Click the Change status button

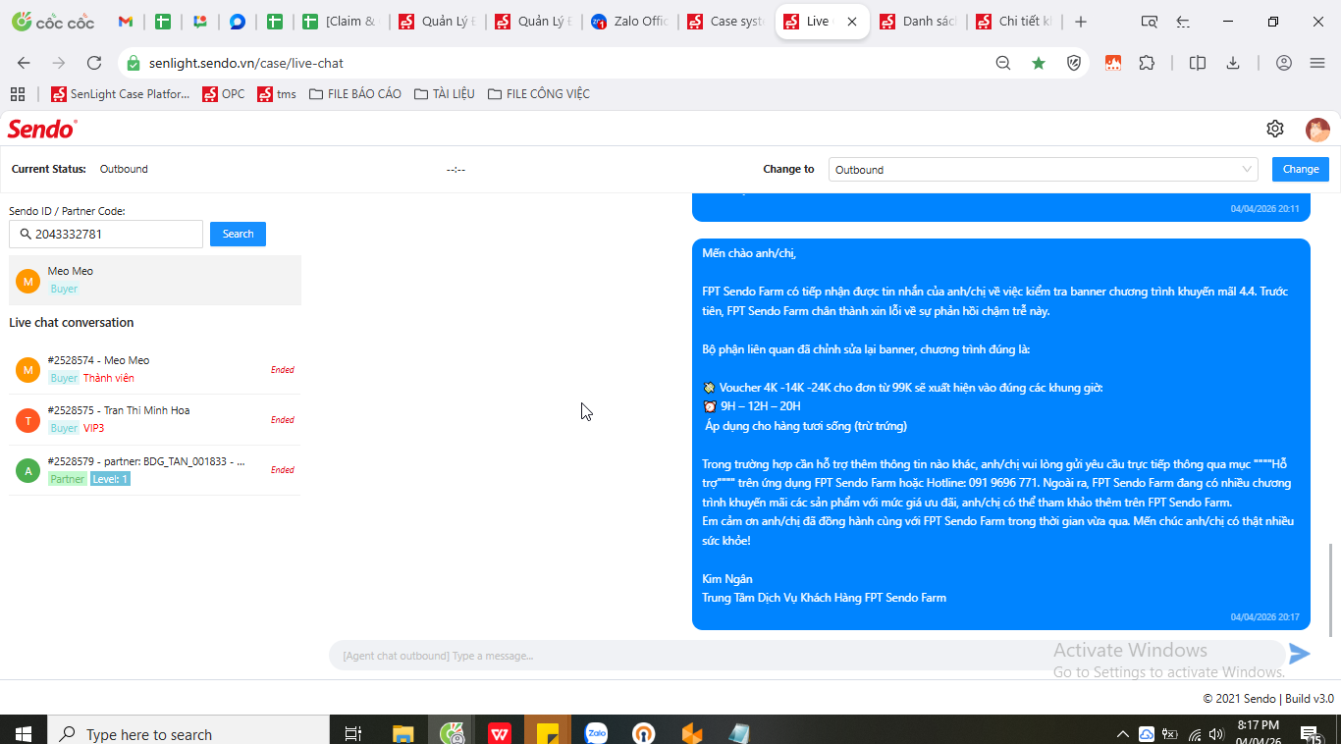tap(1301, 169)
